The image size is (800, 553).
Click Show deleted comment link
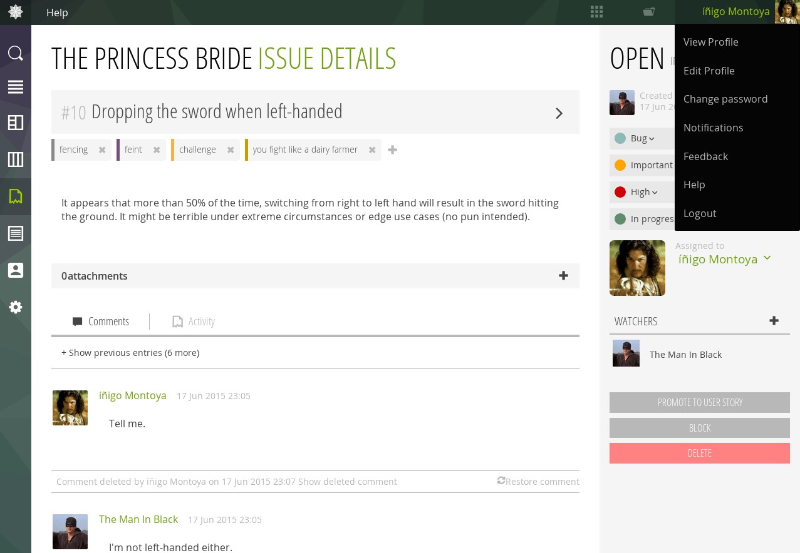tap(348, 482)
